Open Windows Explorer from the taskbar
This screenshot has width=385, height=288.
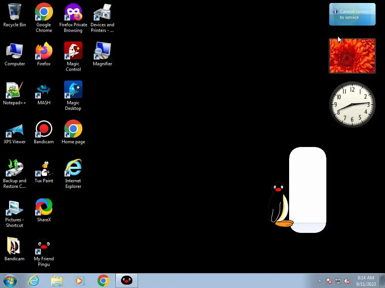57,280
